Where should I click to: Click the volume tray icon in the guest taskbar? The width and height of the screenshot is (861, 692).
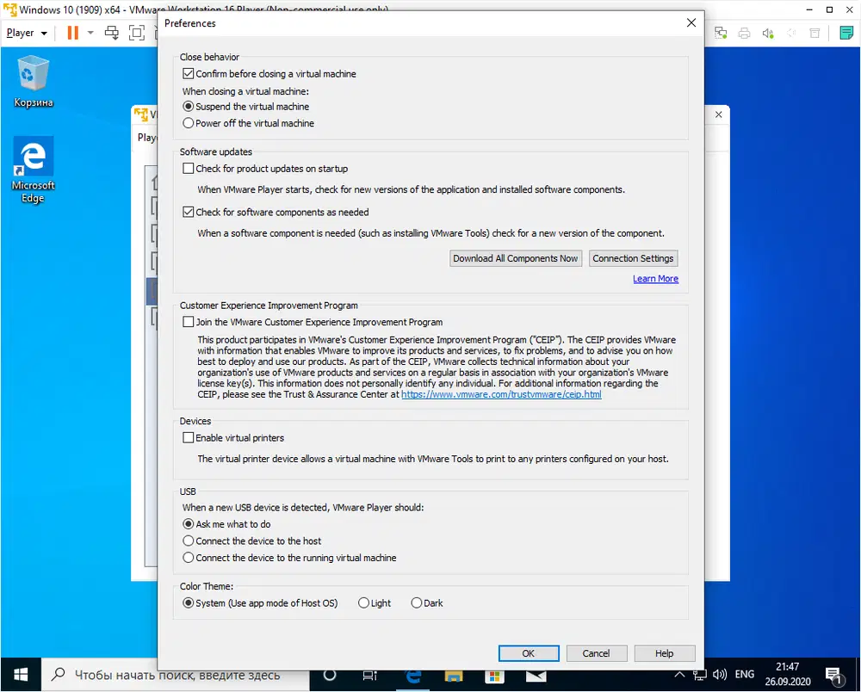pos(719,675)
